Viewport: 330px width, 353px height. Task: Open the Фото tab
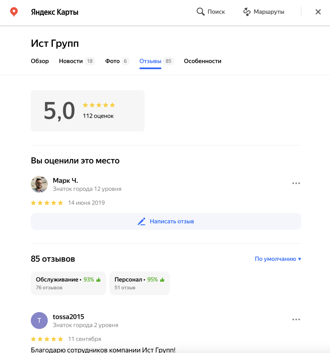point(112,61)
